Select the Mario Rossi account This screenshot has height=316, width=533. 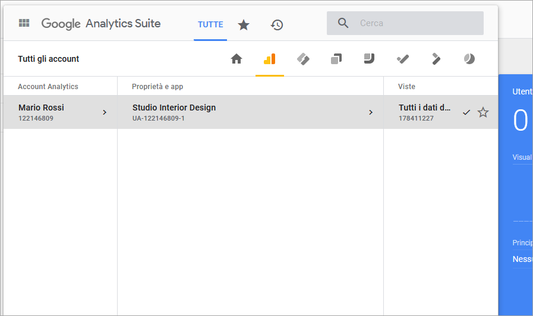[x=61, y=112]
